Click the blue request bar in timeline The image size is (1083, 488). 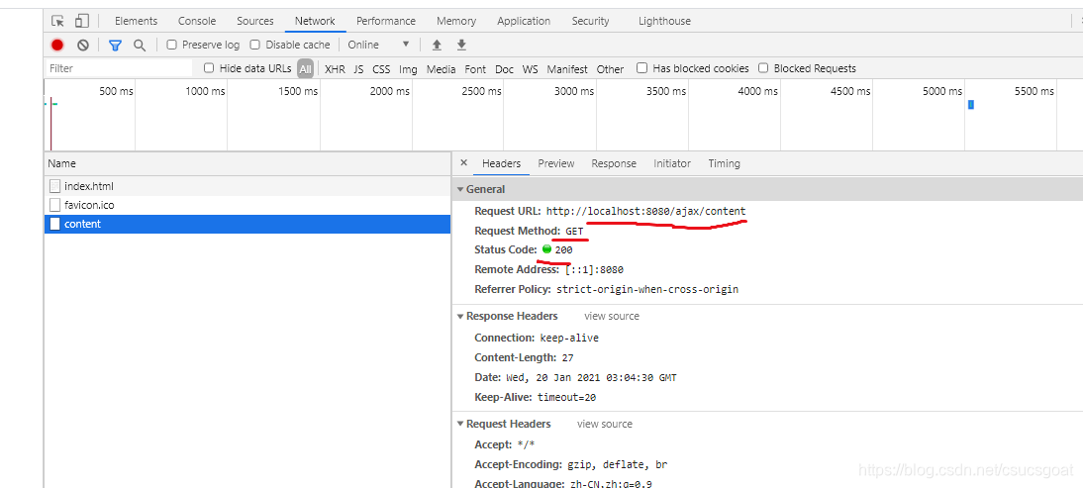[970, 104]
